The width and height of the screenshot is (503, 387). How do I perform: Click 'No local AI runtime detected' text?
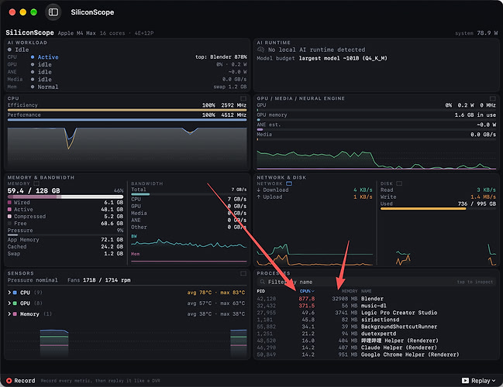pyautogui.click(x=317, y=50)
